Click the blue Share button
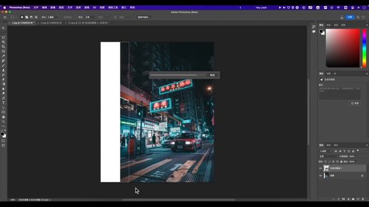 [x=350, y=17]
